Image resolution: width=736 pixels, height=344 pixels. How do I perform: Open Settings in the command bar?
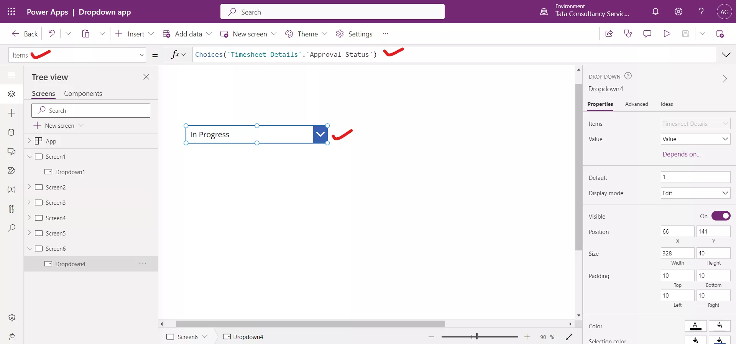click(x=354, y=34)
